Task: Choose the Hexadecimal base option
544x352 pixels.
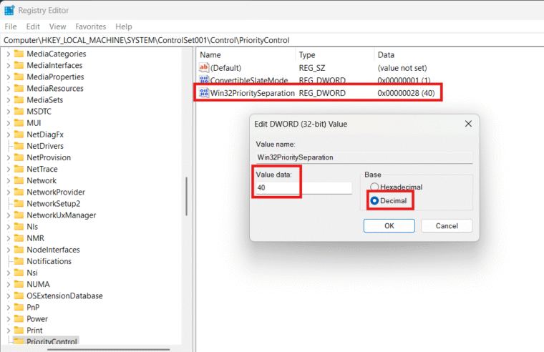Action: (x=374, y=187)
